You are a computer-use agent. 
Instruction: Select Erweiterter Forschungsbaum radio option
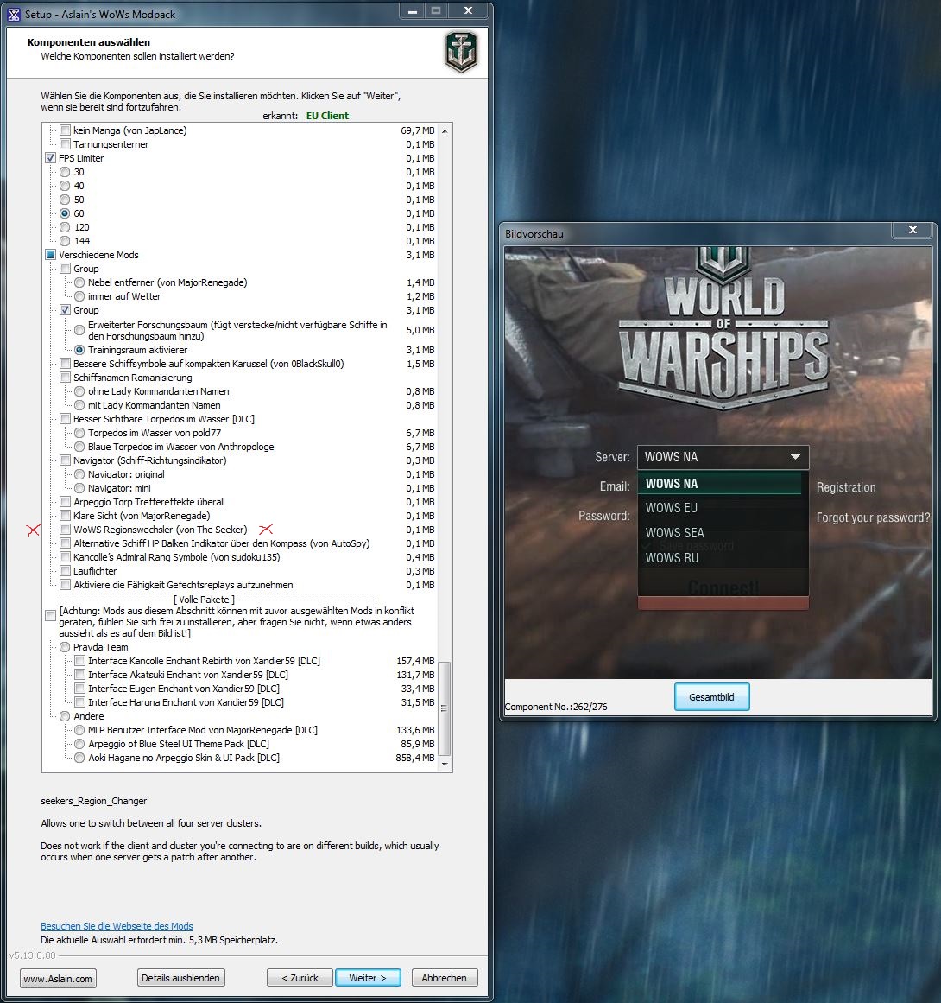(79, 330)
